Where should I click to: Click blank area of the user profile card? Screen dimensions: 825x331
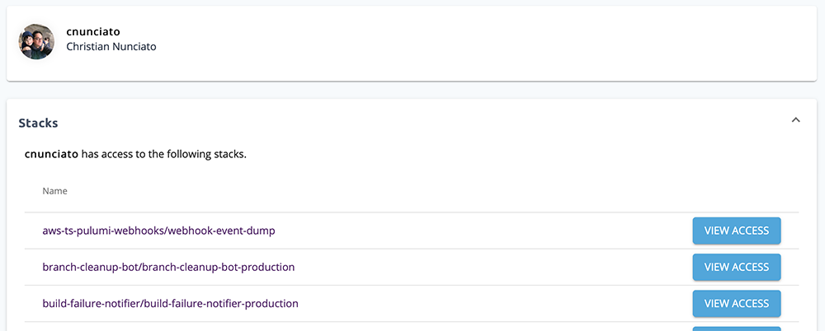[495, 41]
